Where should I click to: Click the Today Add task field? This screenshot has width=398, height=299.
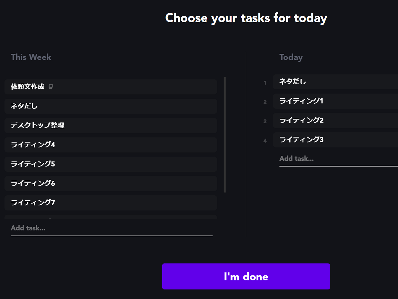(339, 158)
